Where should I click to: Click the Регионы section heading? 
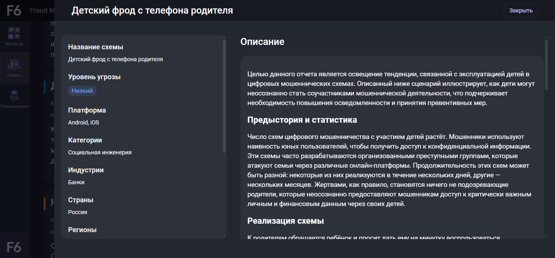[82, 230]
